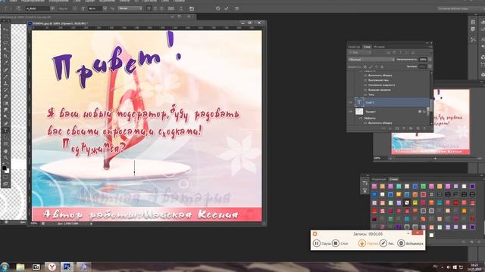Cancel the current text edits
485x272 pixels.
pos(218,8)
